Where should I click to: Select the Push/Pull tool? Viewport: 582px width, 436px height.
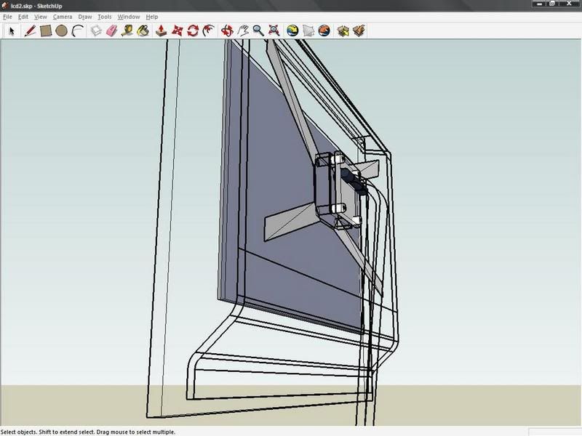tap(161, 31)
